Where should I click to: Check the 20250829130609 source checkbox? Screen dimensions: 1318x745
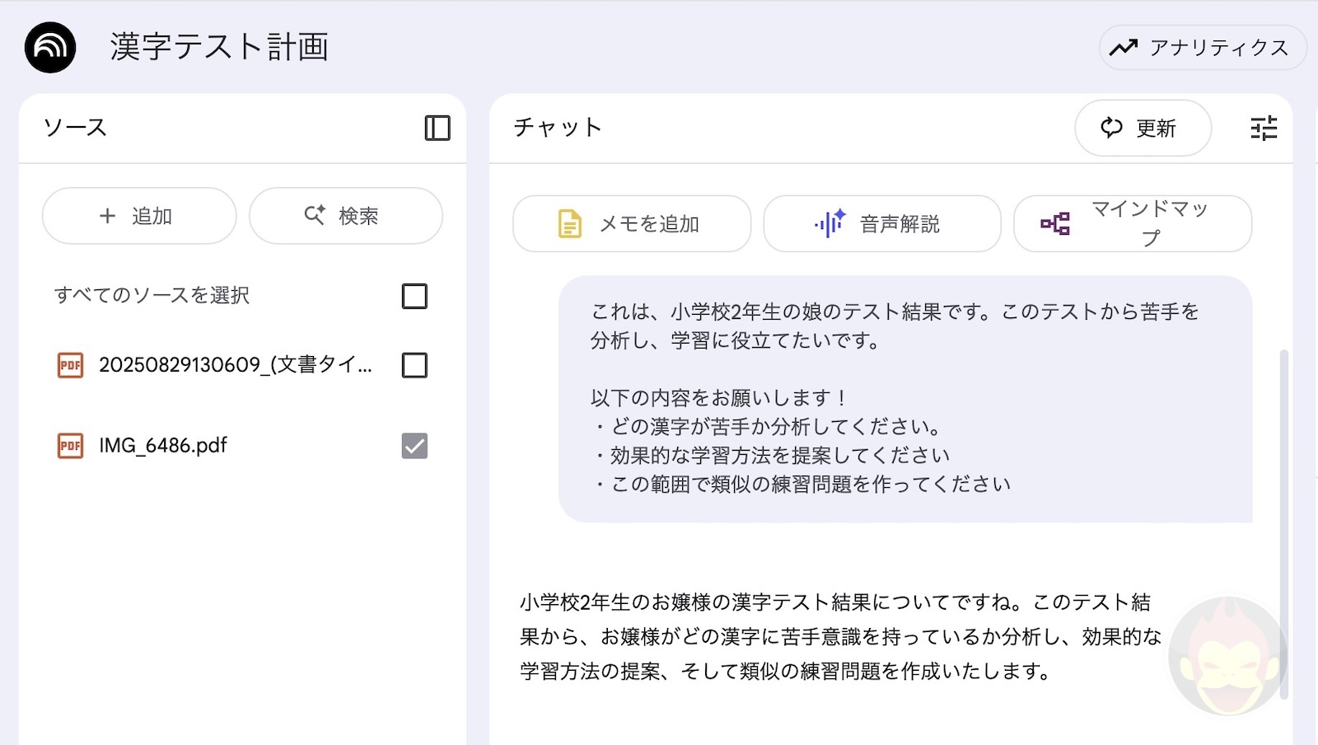[414, 365]
